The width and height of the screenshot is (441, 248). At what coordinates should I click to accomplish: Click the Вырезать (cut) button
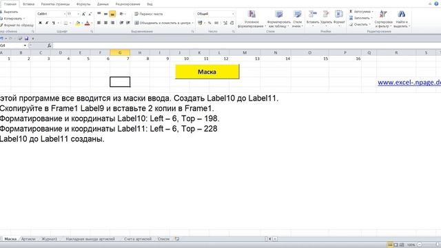[x=9, y=12]
